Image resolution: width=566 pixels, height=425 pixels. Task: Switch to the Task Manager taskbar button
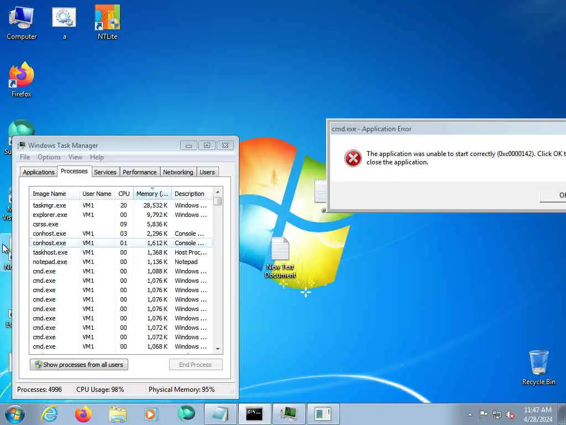289,414
